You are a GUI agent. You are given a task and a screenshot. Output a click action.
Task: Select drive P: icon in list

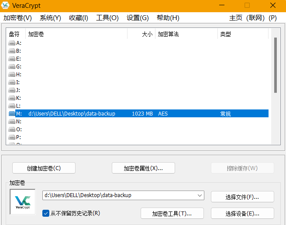[x=12, y=137]
